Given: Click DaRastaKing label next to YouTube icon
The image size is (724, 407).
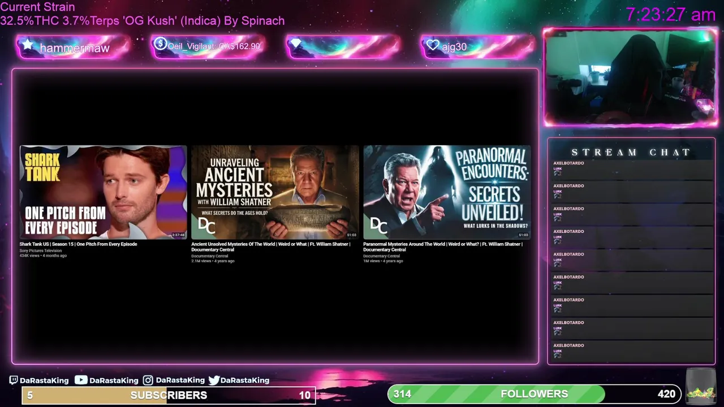Looking at the screenshot, I should (x=114, y=380).
